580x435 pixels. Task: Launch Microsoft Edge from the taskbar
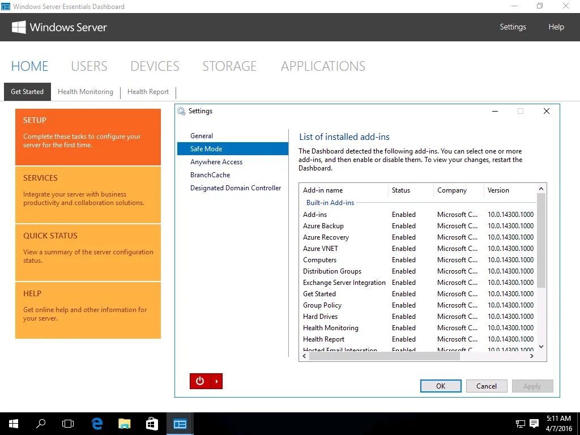(x=97, y=424)
